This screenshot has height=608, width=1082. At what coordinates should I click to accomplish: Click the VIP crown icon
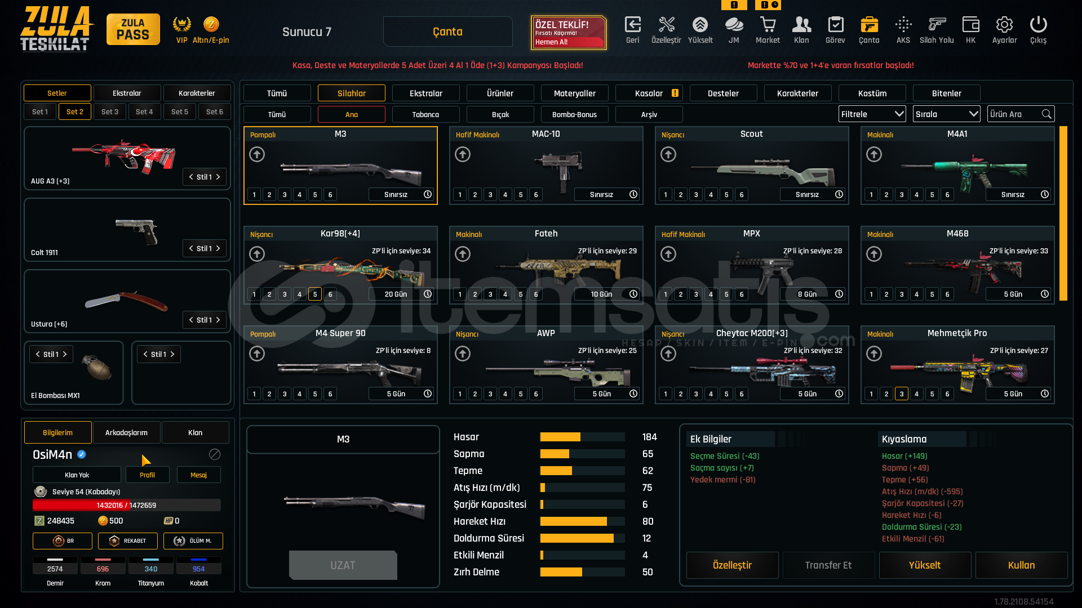click(181, 24)
